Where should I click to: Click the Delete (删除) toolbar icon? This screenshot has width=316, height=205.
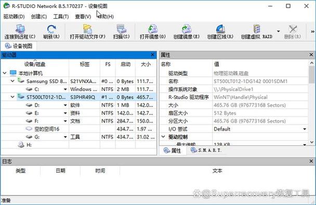point(293,29)
